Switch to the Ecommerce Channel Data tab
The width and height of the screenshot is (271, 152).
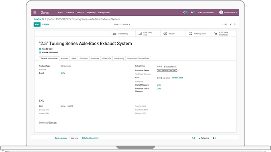138,58
